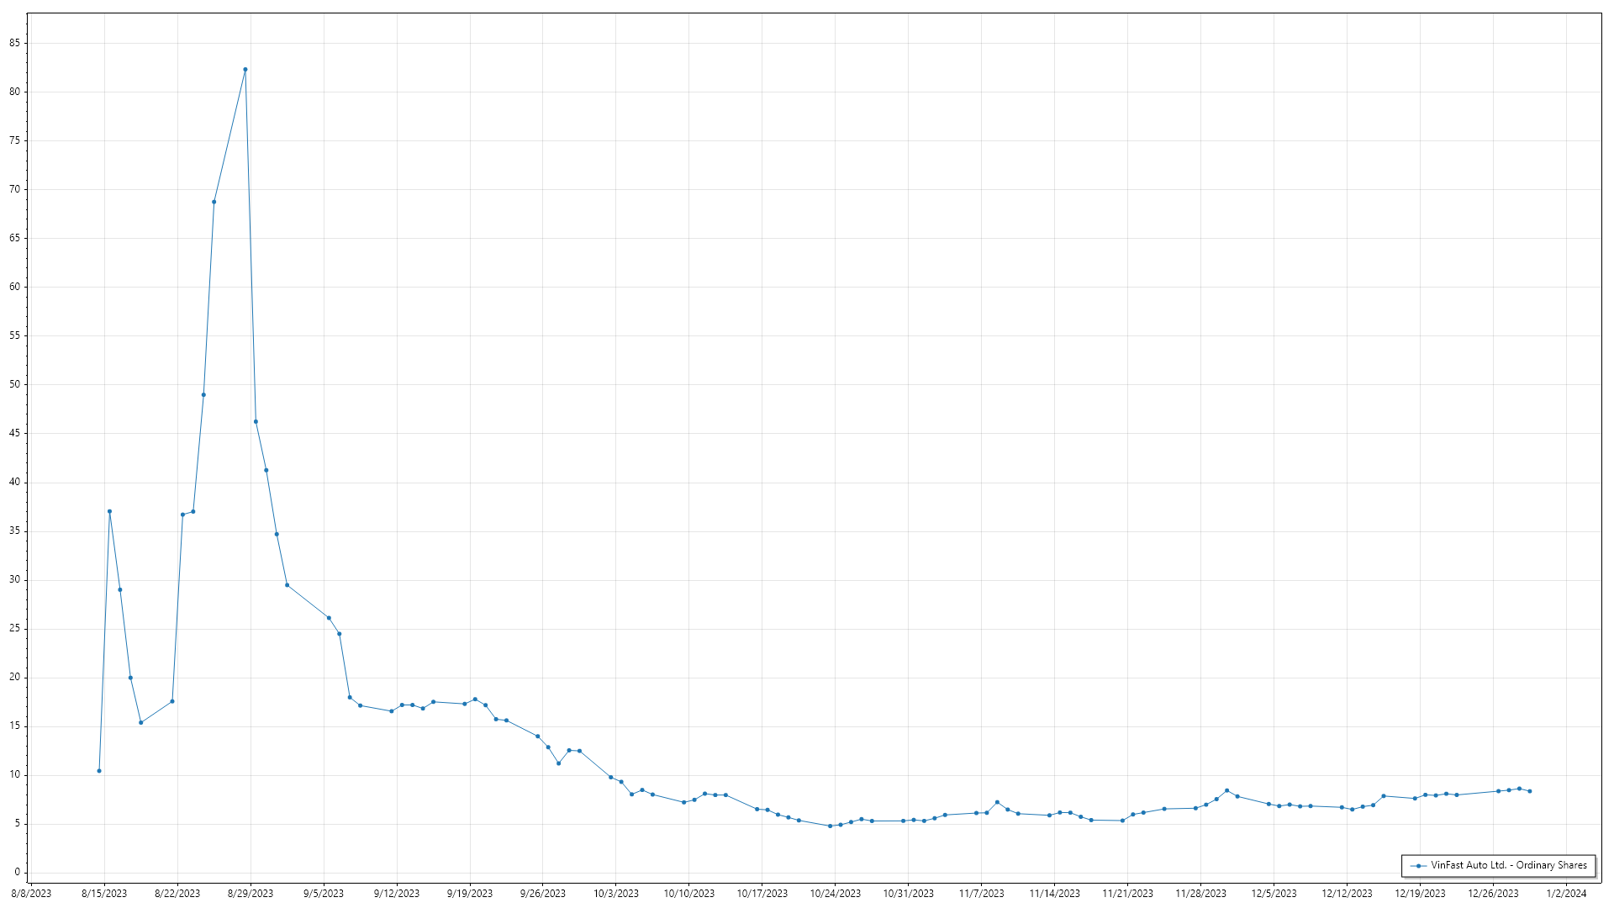This screenshot has width=1614, height=908.
Task: Click the 1/2/2024 x-axis label
Action: point(1566,894)
